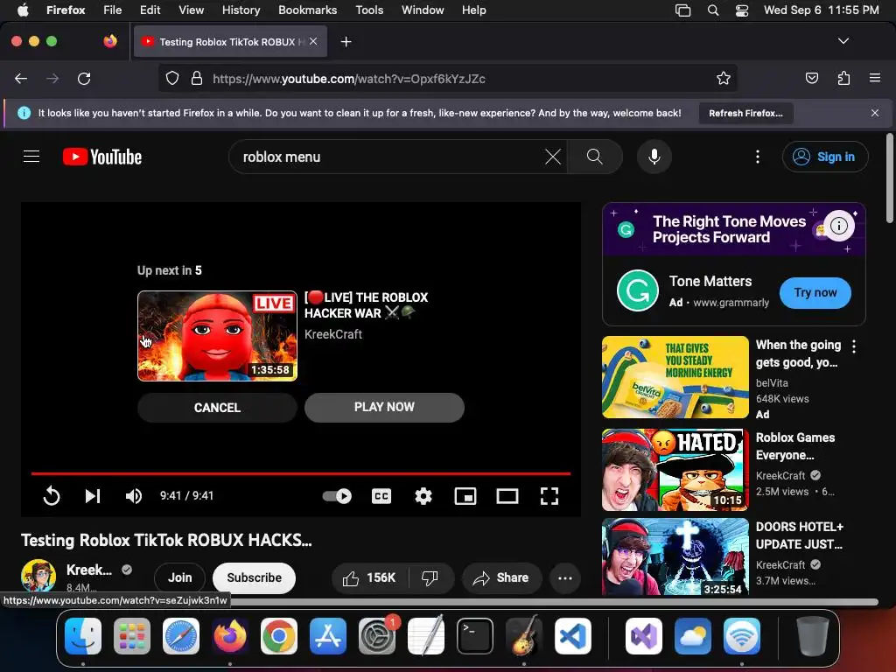Clear the search query with X

pyautogui.click(x=553, y=157)
